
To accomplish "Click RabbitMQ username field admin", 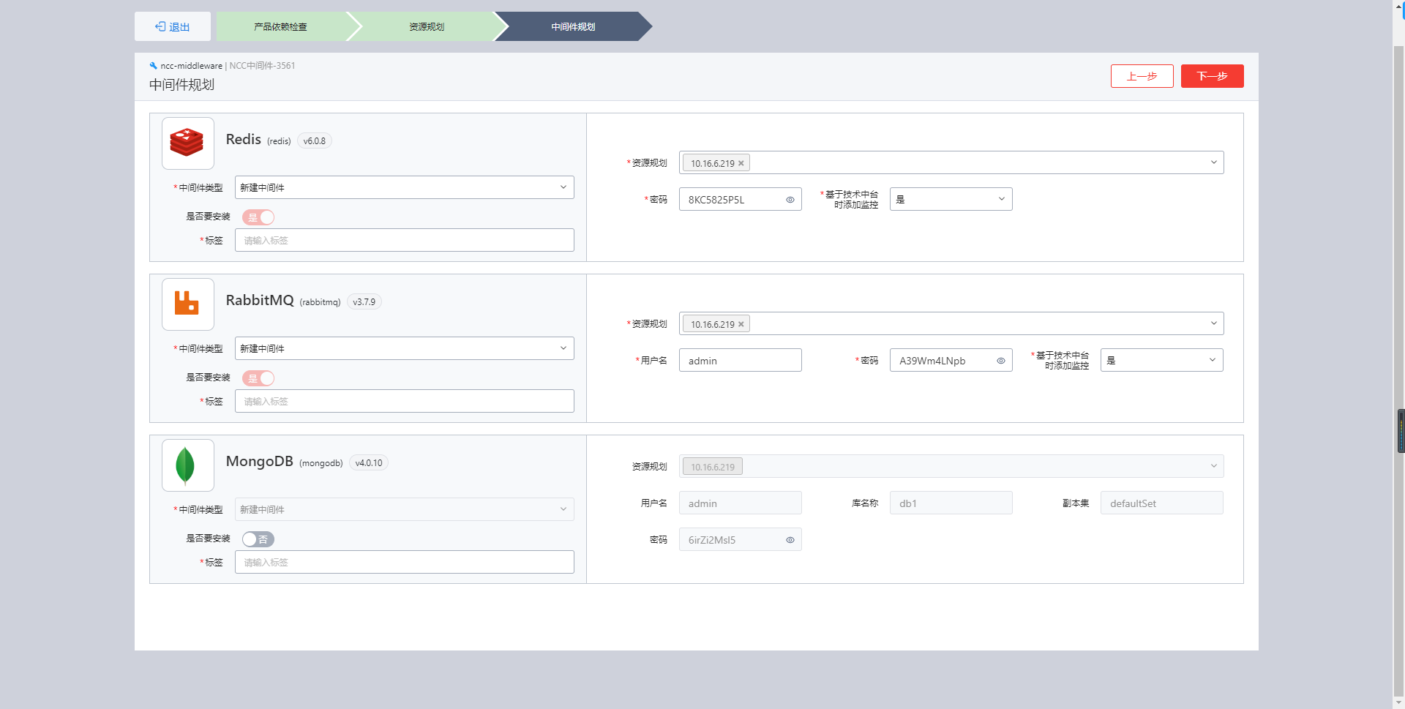I will coord(740,360).
